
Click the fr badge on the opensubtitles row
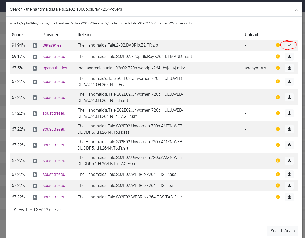point(35,68)
